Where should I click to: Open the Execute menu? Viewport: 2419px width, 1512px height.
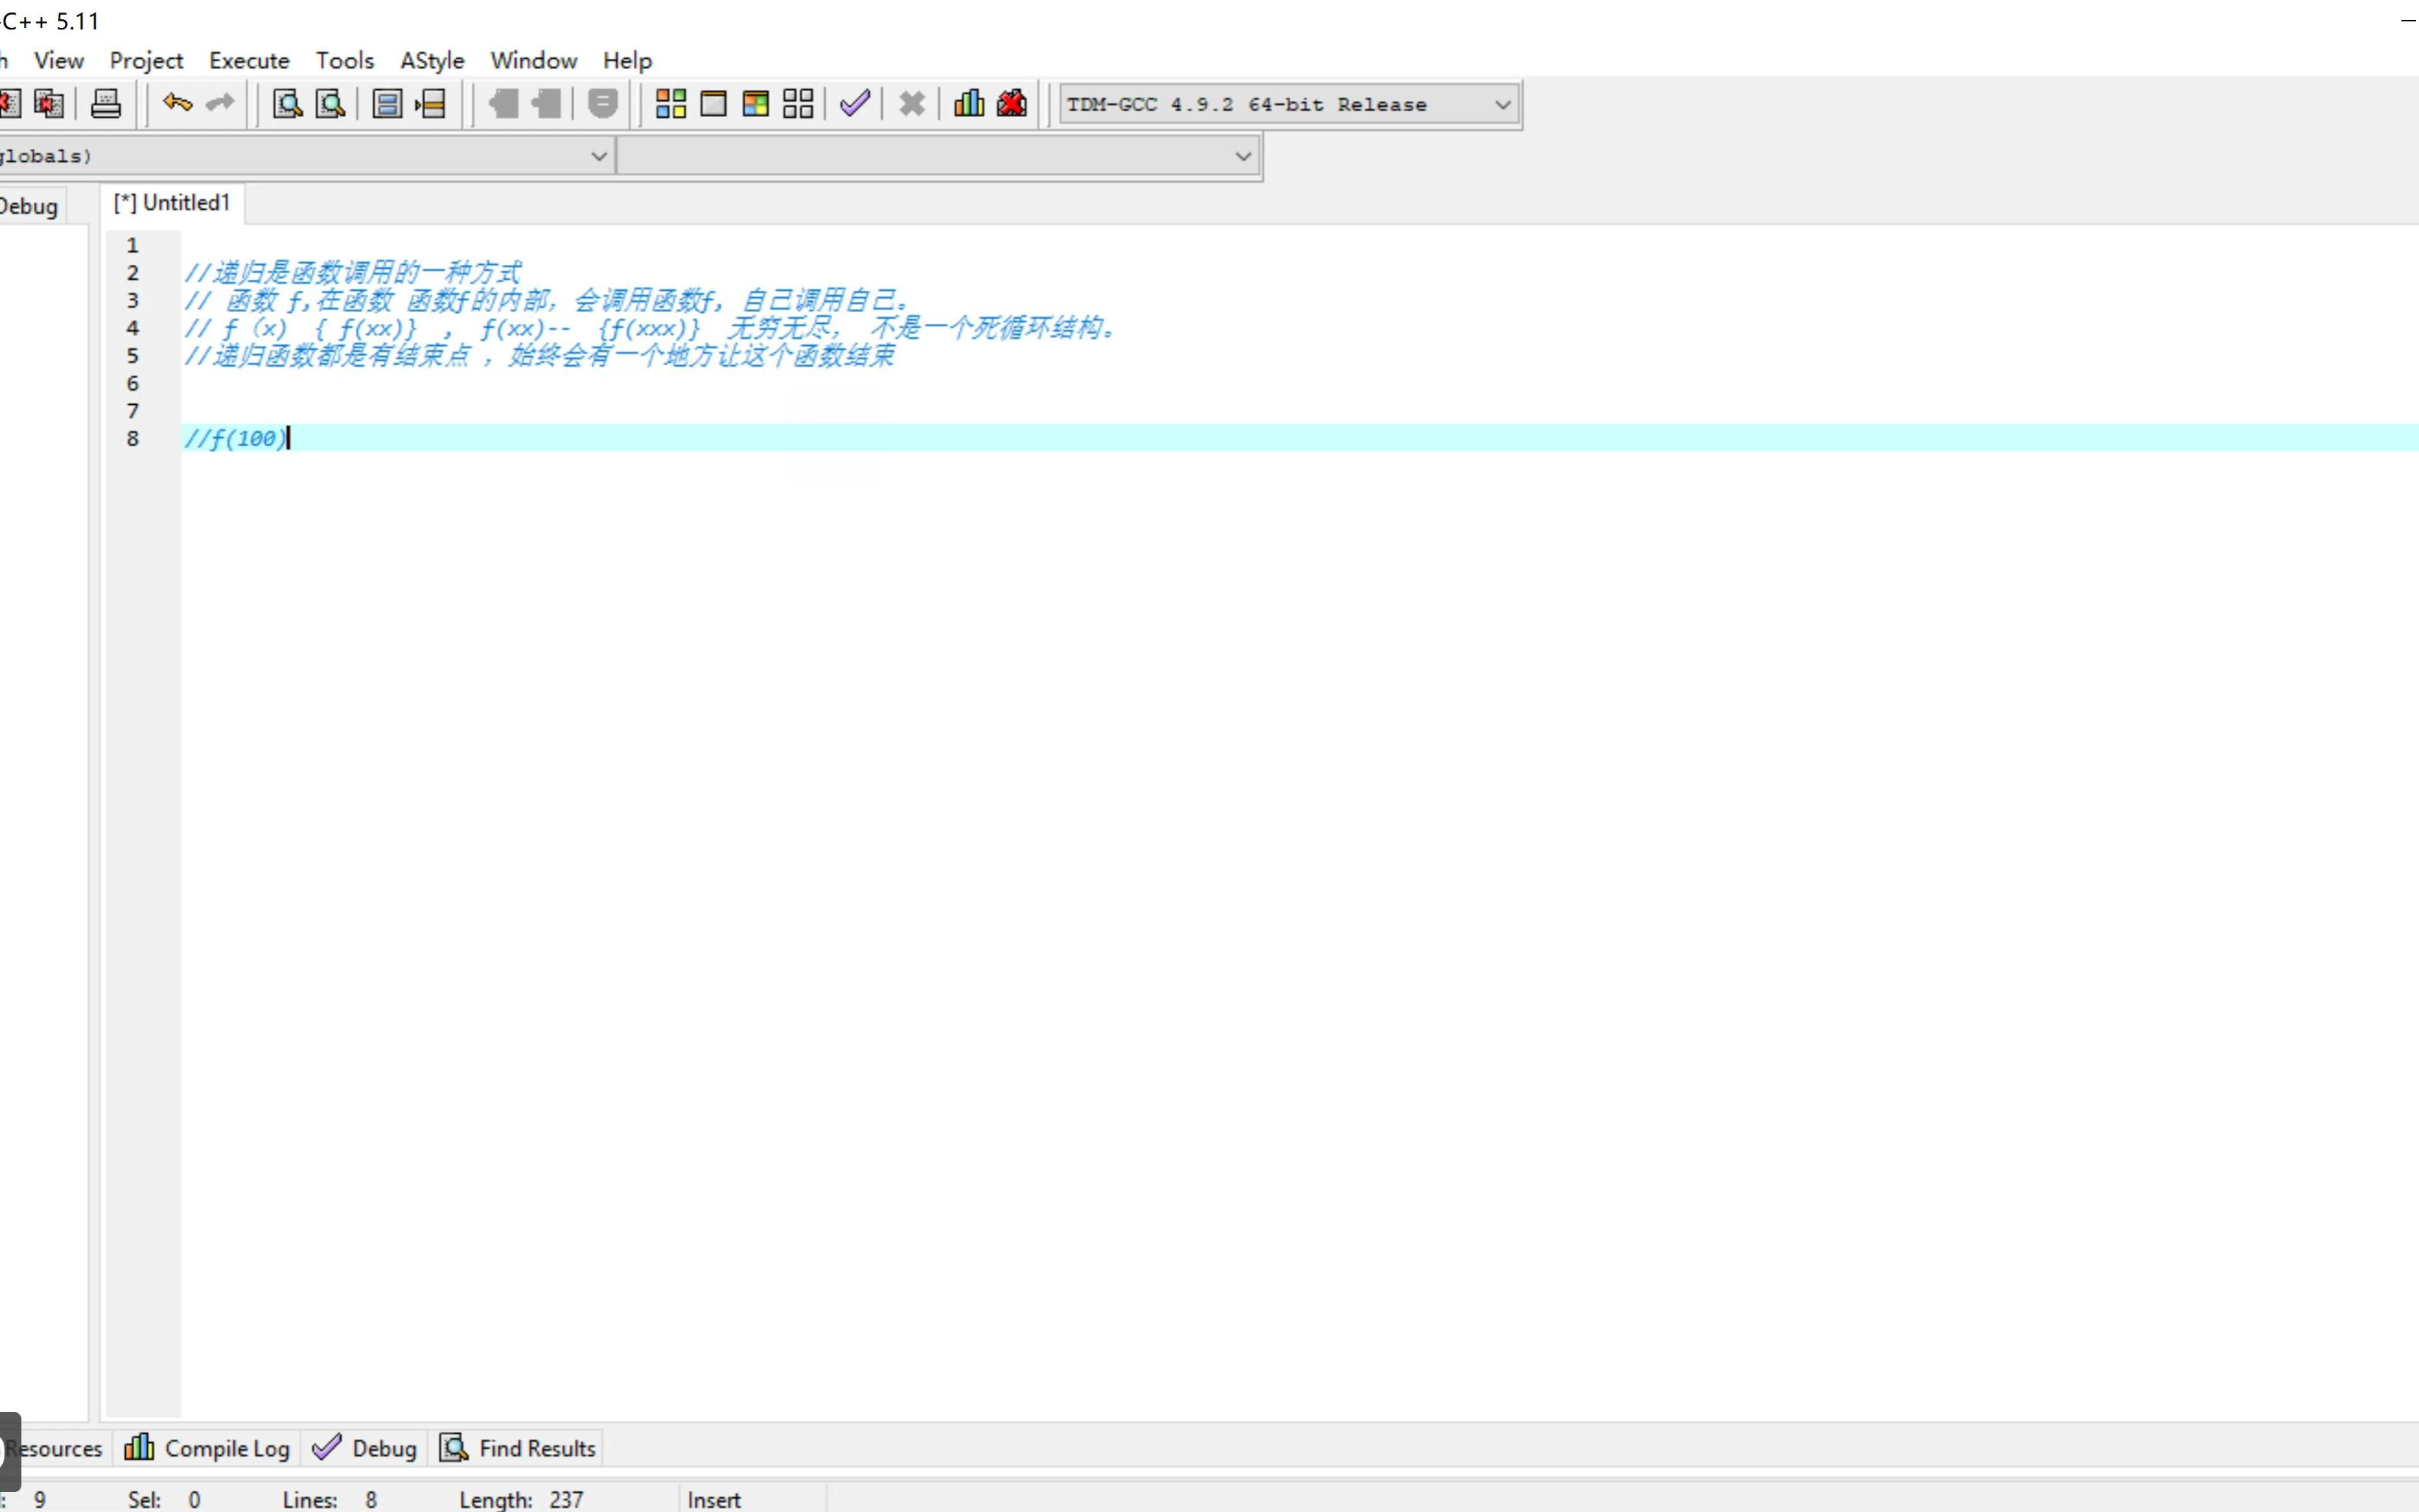[x=249, y=61]
